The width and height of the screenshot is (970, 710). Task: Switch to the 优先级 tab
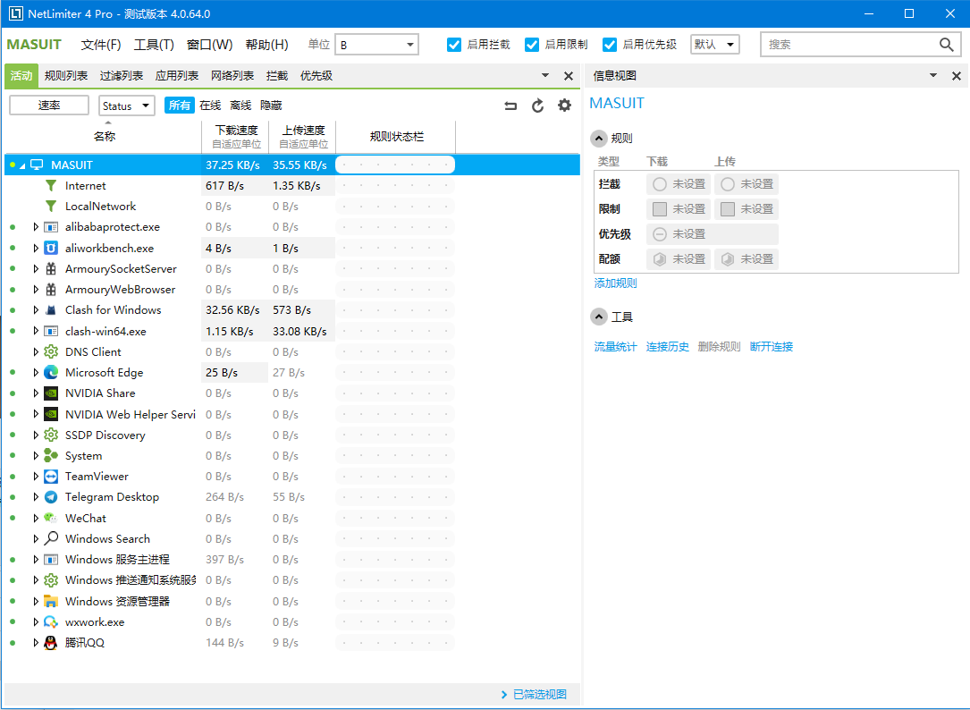316,75
